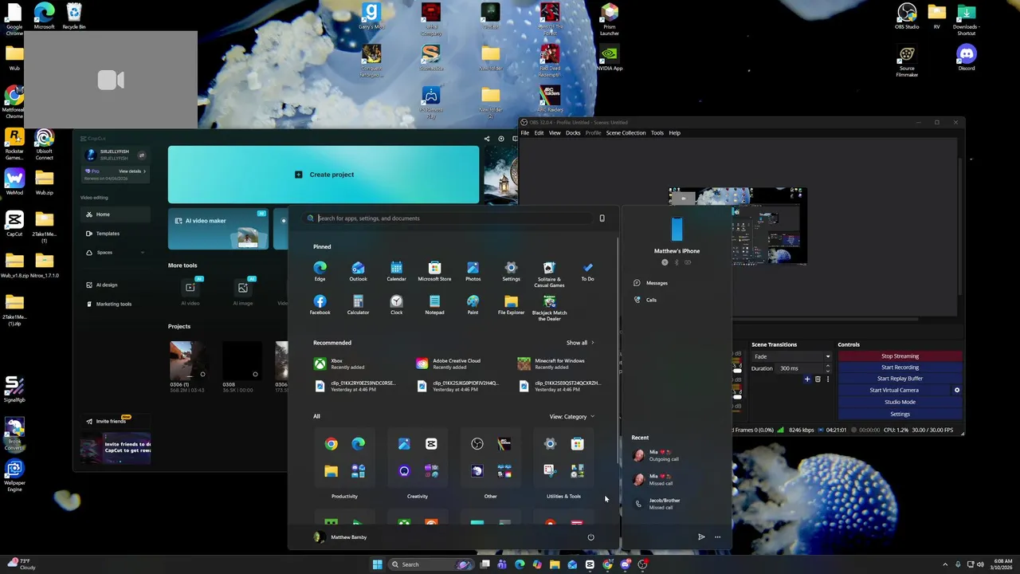Click the Start menu power button
The image size is (1020, 574).
point(590,537)
